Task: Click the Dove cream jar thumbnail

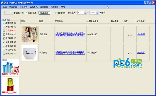Action: point(29,53)
